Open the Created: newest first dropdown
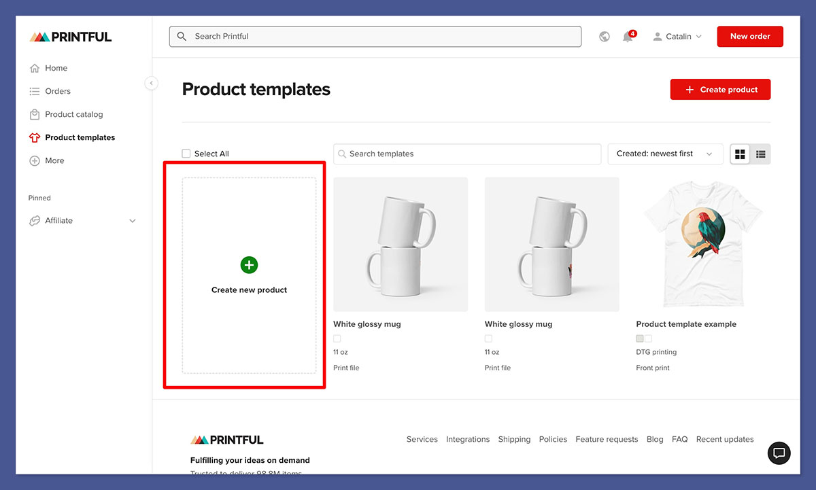This screenshot has height=490, width=816. point(664,154)
